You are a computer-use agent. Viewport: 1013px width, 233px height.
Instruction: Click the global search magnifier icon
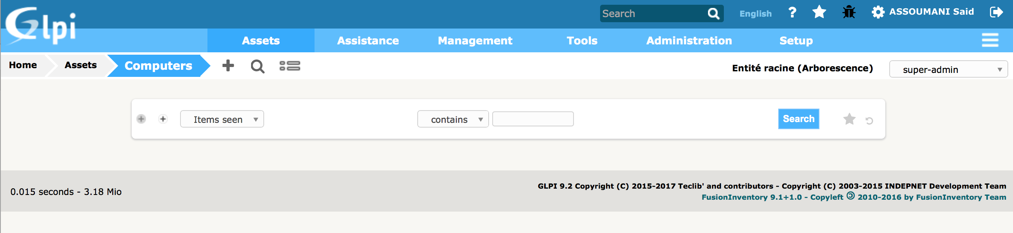(x=713, y=14)
